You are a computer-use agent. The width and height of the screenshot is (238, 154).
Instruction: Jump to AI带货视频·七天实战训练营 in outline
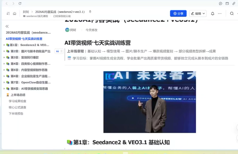coord(24,39)
